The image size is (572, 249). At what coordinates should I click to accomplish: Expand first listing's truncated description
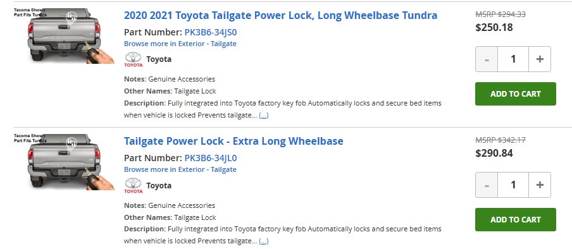pos(264,116)
